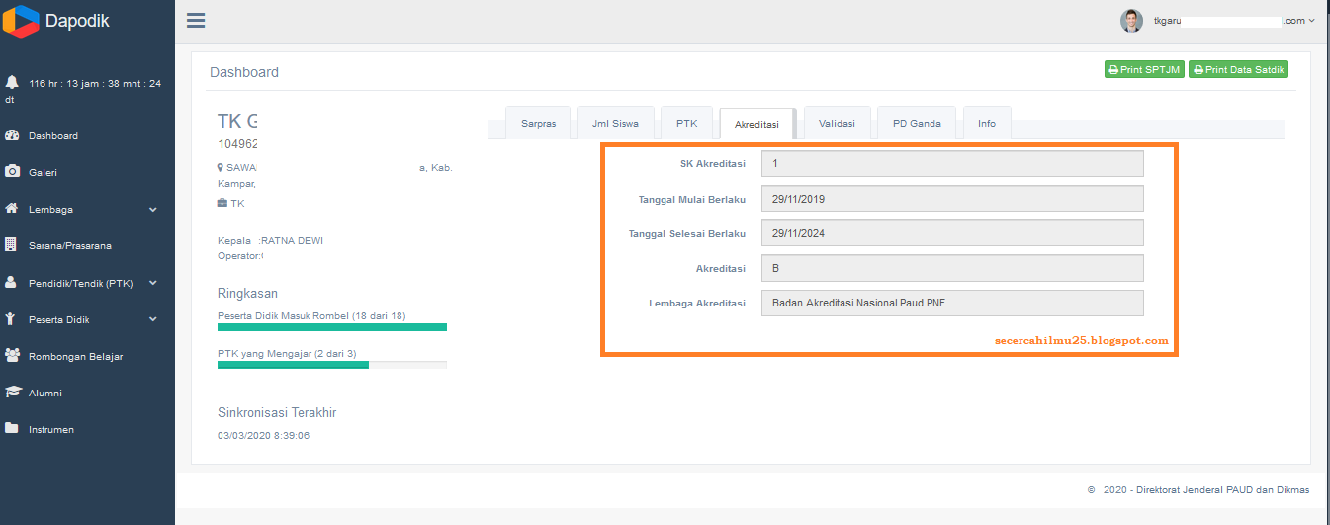Click the Kepala RATNA DEWI text

point(270,240)
